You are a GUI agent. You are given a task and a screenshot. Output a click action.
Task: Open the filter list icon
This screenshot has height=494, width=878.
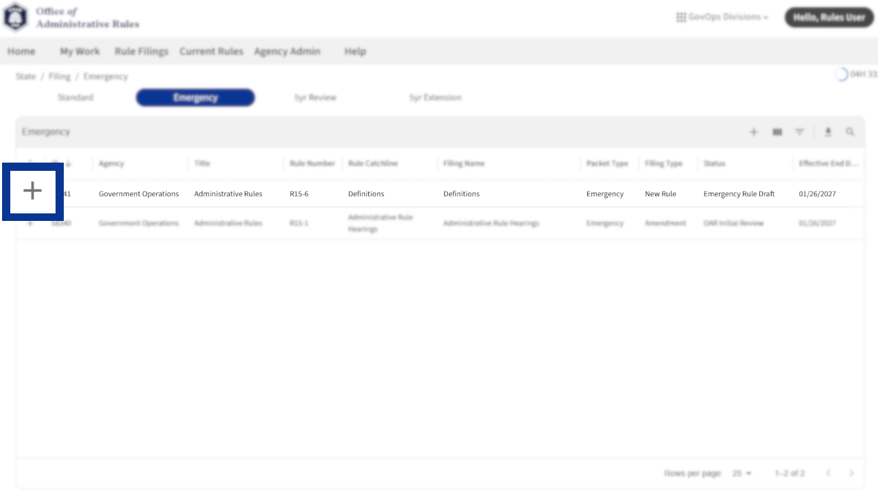coord(799,132)
